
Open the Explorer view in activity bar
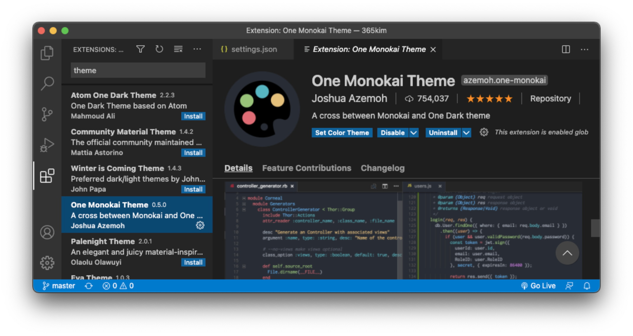point(47,53)
